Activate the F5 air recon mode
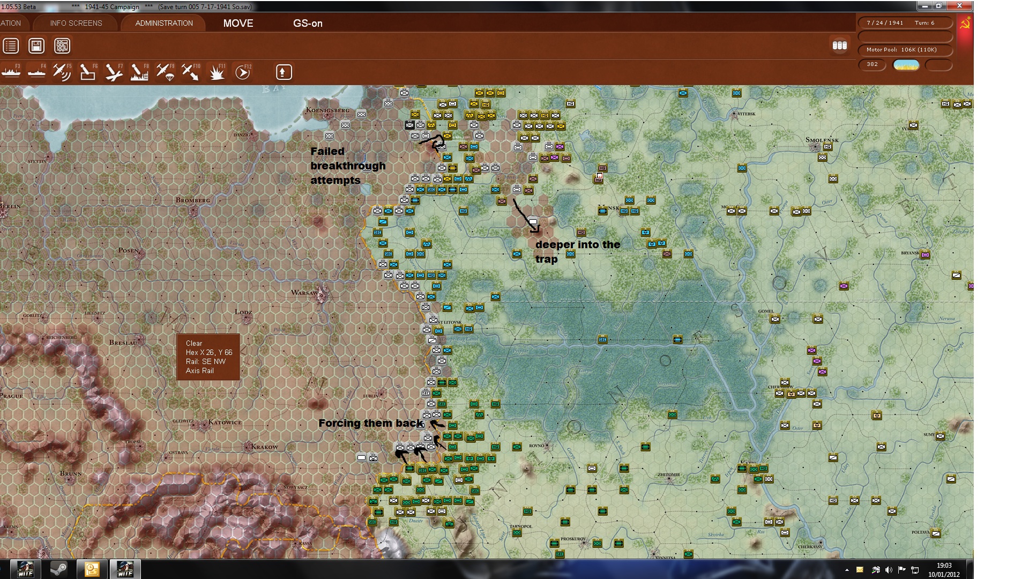 click(x=62, y=72)
